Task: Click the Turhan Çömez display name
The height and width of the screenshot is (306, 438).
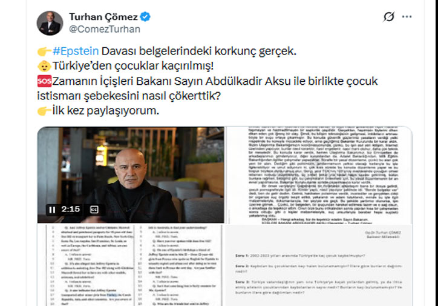Action: (103, 17)
